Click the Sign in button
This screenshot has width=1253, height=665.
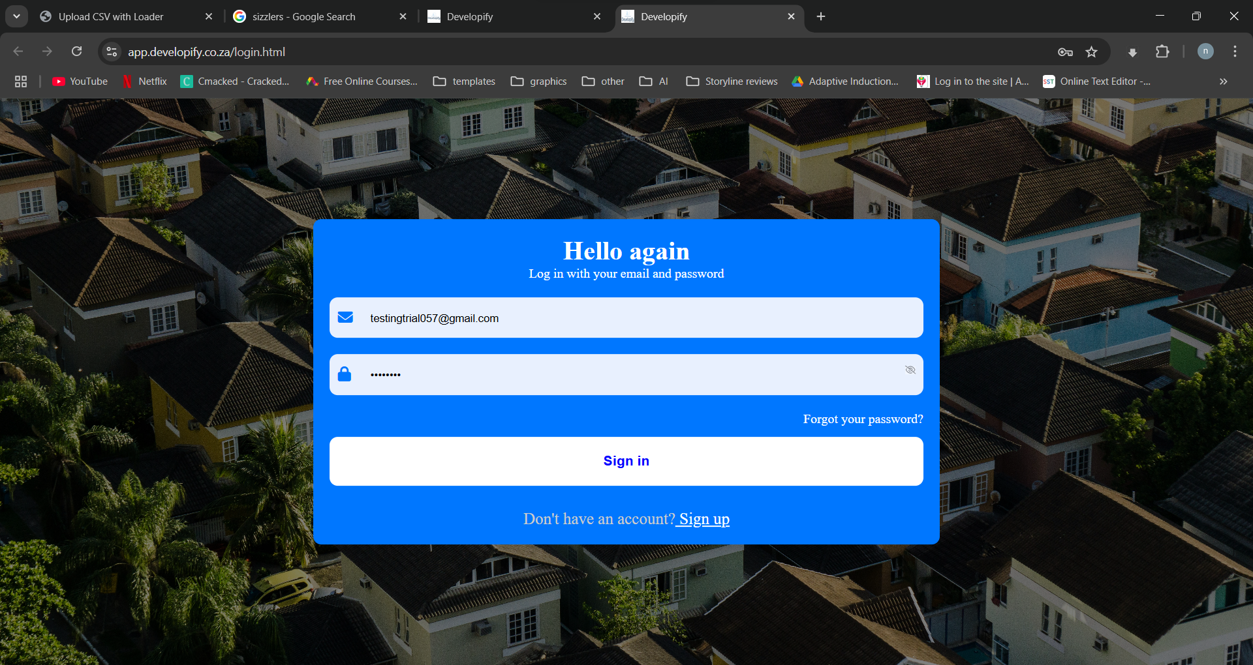coord(626,461)
